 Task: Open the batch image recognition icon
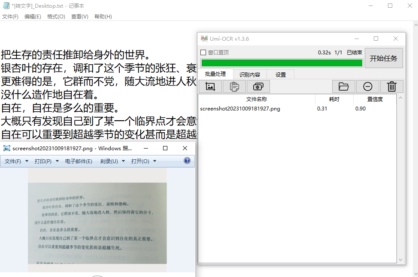[210, 86]
